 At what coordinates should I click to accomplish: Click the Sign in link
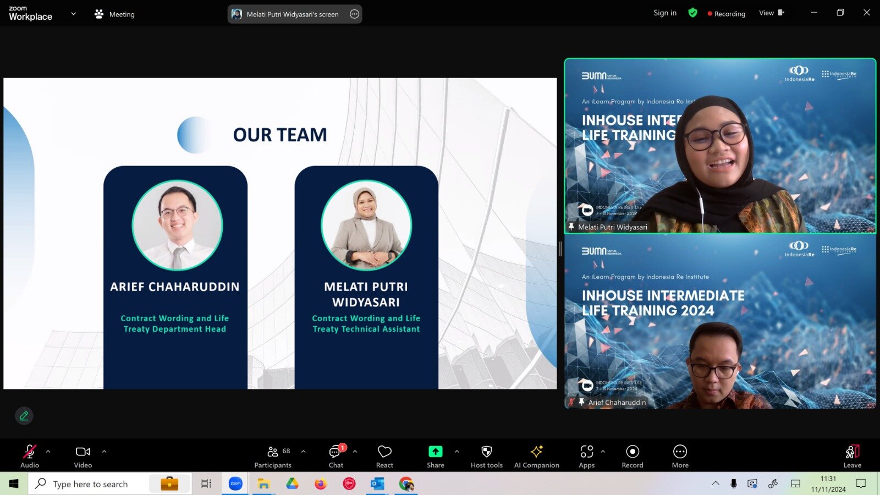(665, 13)
